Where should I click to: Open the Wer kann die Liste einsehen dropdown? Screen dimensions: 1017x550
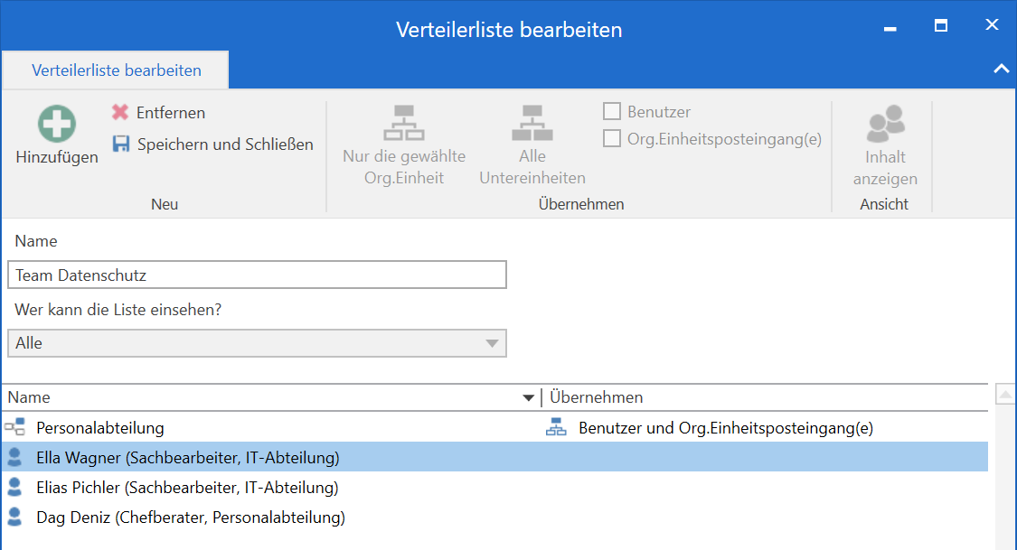[491, 343]
